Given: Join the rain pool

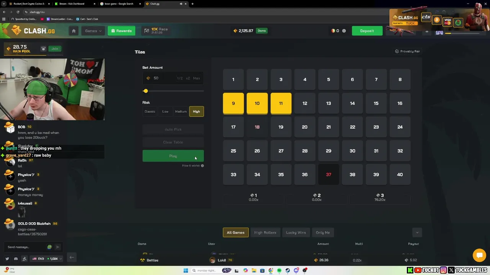Looking at the screenshot, I should (55, 49).
